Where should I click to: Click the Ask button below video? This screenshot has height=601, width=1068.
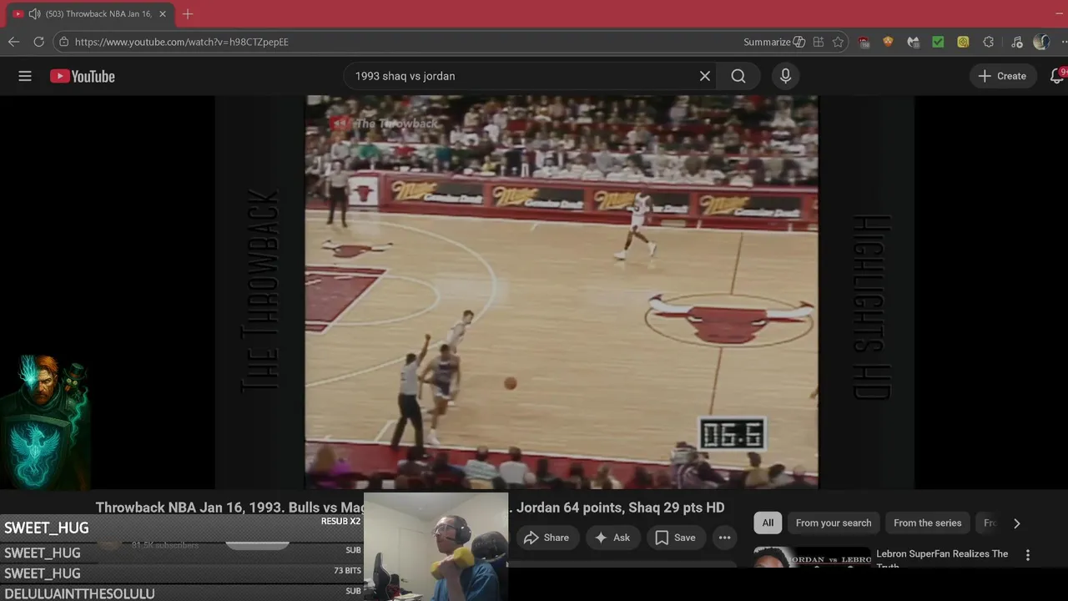tap(612, 538)
